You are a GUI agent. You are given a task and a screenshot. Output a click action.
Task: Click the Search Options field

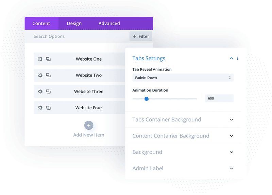[x=77, y=36]
